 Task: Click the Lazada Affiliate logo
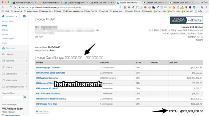coord(187,20)
